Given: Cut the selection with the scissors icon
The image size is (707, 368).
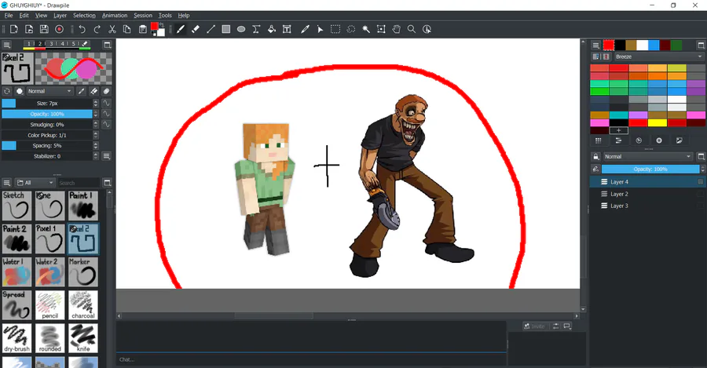Looking at the screenshot, I should coord(112,29).
